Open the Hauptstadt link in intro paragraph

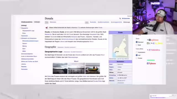93,34
